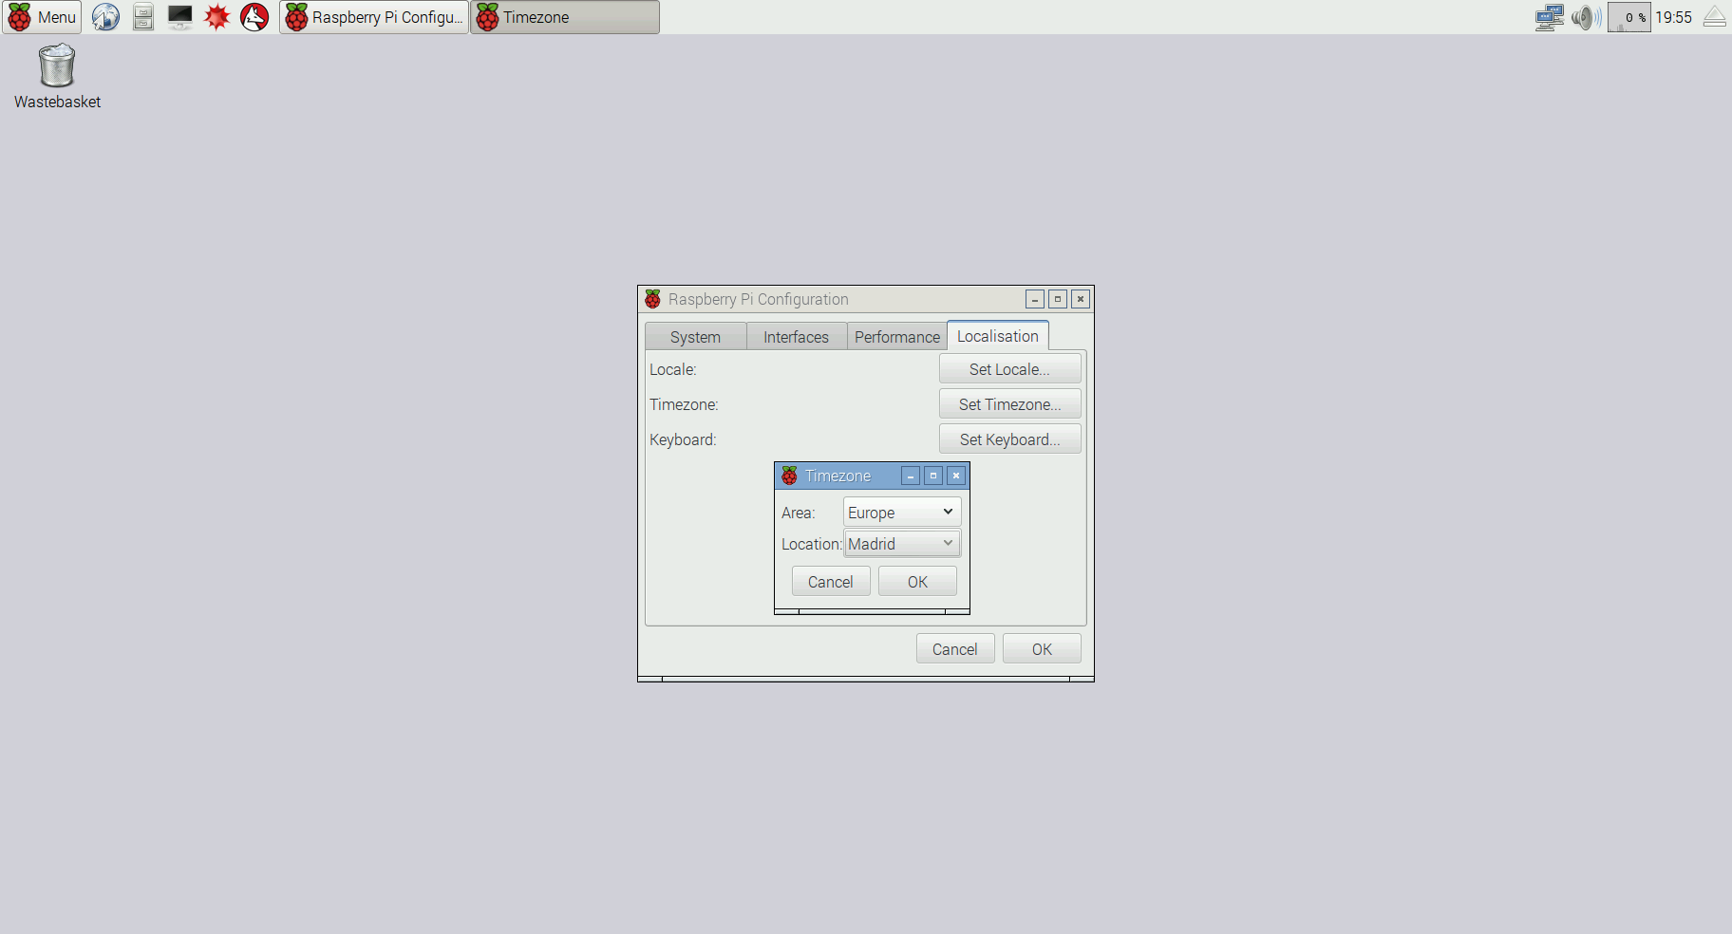Open the Mathematica red spiky icon

point(217,17)
